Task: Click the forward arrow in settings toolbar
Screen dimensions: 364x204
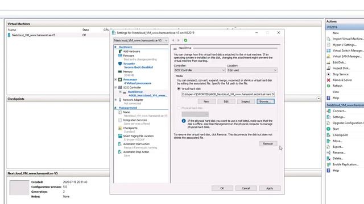Action: coord(179,40)
